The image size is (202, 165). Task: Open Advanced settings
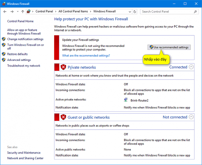19,60
